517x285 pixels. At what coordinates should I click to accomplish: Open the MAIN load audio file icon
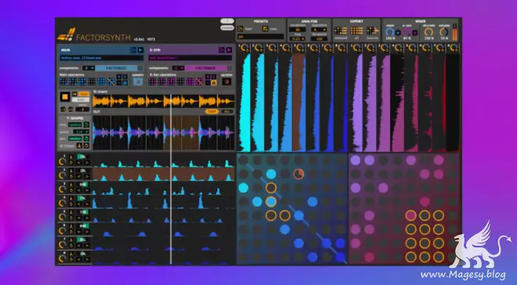(133, 50)
